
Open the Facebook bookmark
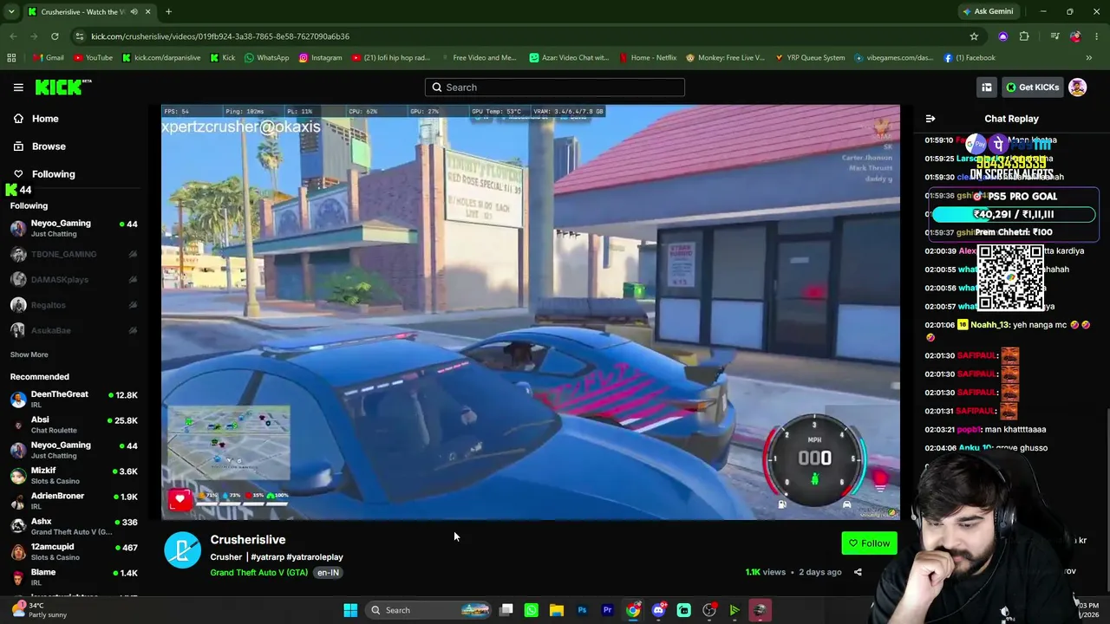pos(968,58)
